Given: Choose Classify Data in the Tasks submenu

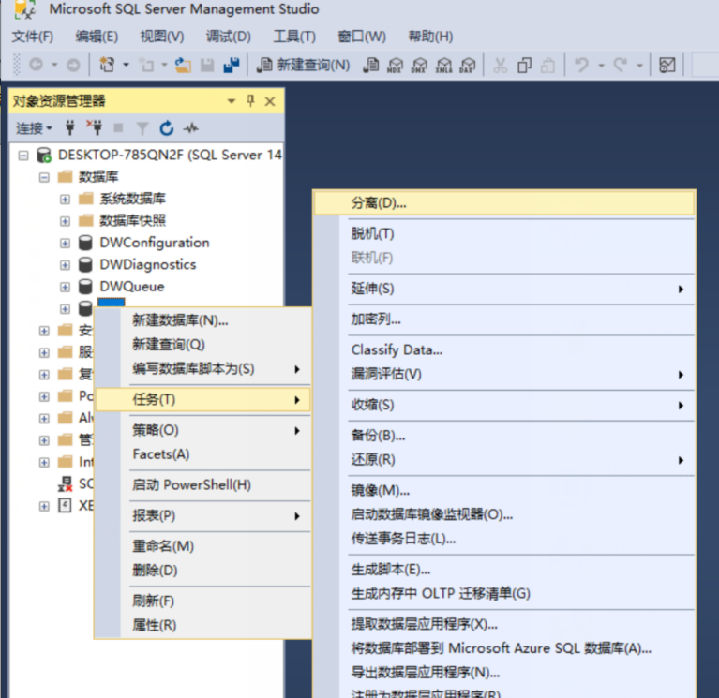Looking at the screenshot, I should 504,350.
